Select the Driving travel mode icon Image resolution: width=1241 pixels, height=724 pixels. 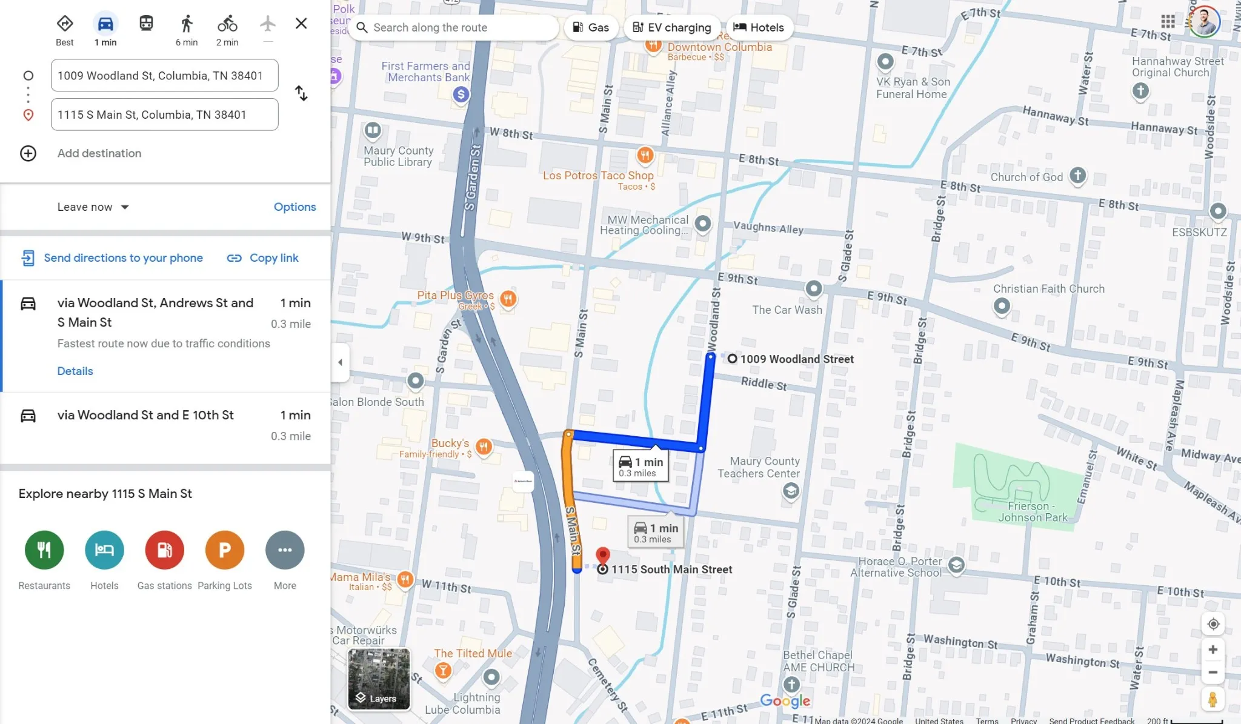[105, 24]
